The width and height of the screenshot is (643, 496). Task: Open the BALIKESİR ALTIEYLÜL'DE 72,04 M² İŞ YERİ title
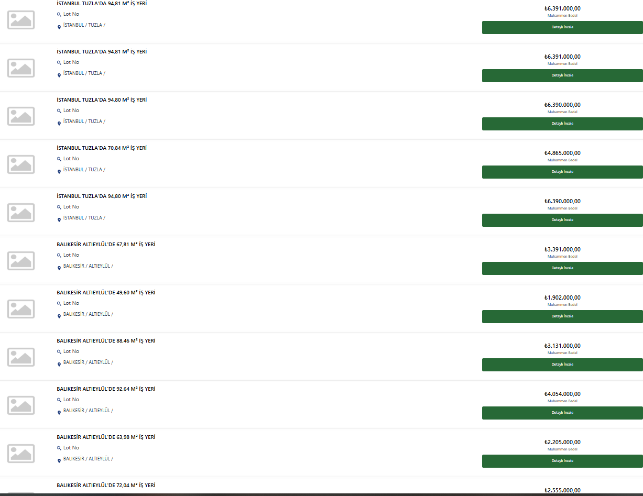tap(106, 486)
